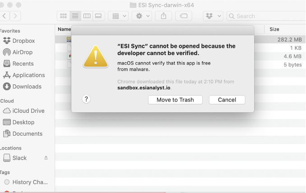Viewport: 306px width, 193px height.
Task: Select the Slack volume in Locations
Action: click(x=15, y=158)
